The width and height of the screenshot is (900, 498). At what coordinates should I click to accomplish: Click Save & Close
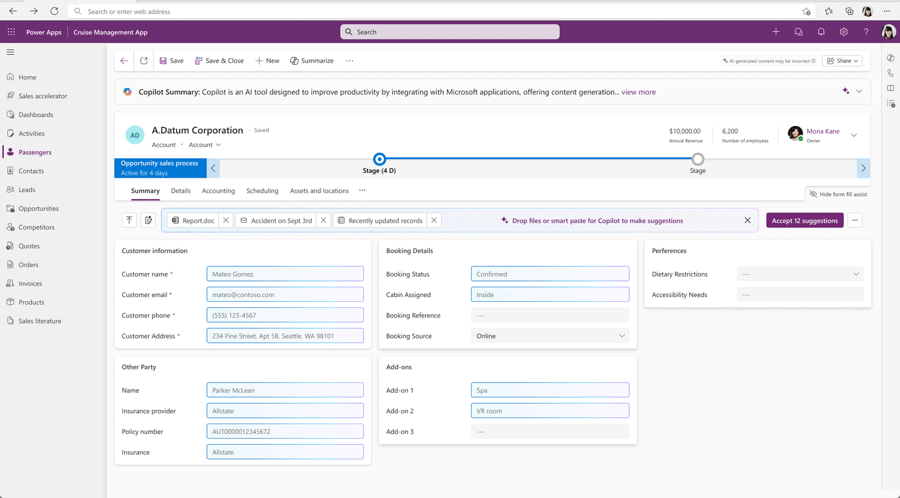[219, 61]
